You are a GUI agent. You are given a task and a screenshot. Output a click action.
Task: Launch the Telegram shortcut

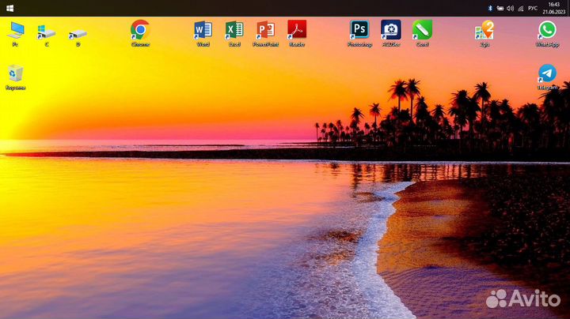point(547,77)
